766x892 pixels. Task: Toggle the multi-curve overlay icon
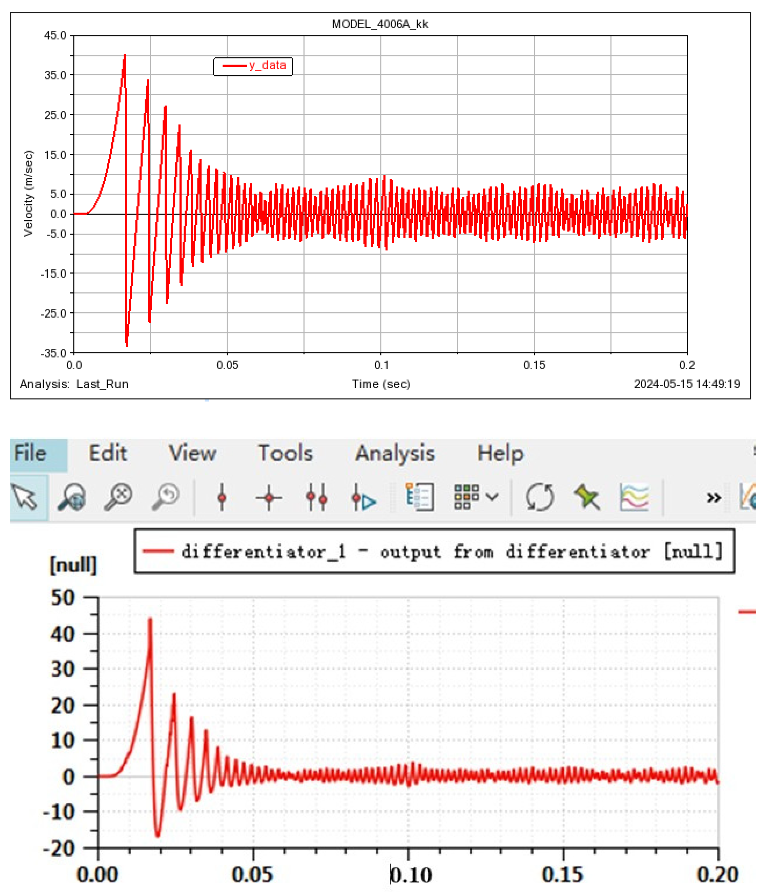pos(634,497)
